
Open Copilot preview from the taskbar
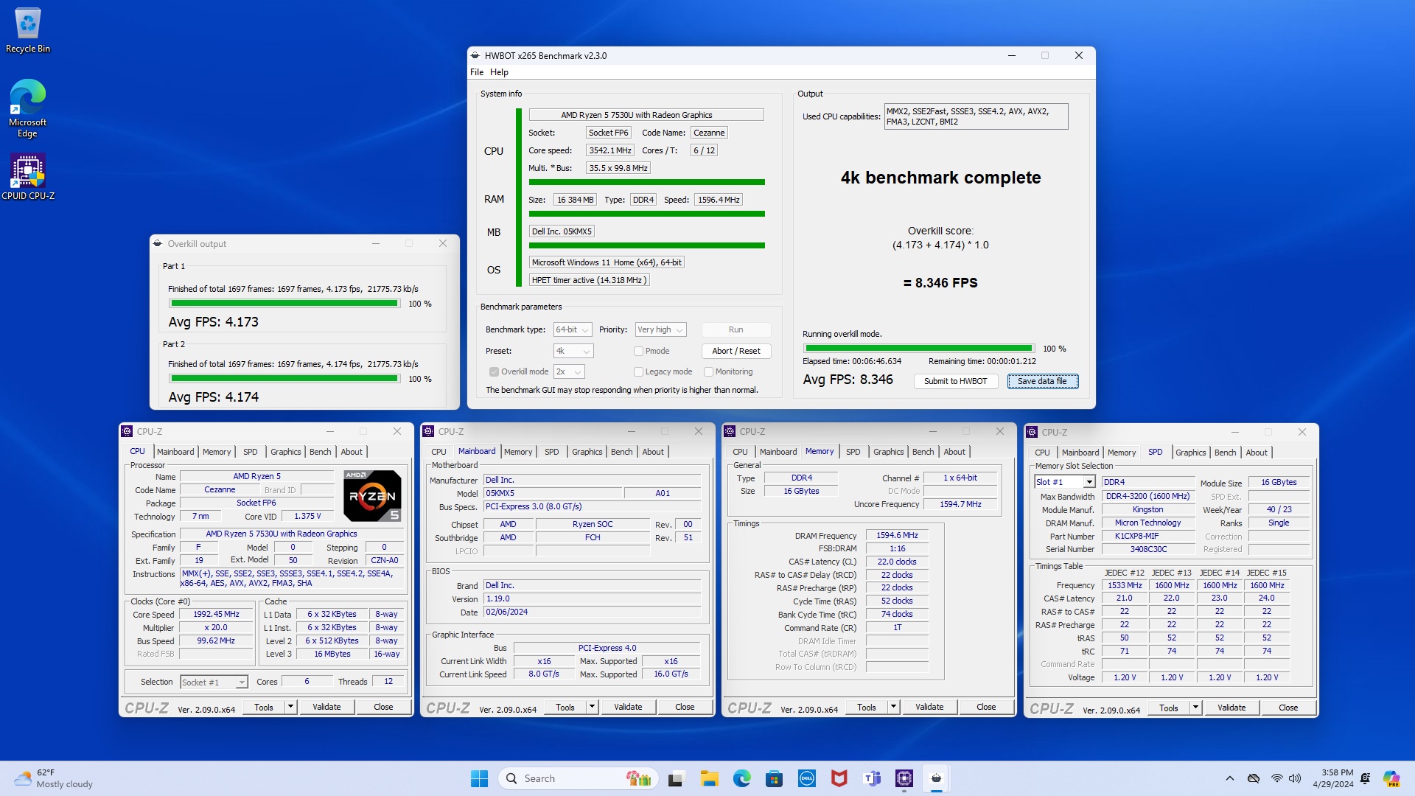coord(1391,778)
